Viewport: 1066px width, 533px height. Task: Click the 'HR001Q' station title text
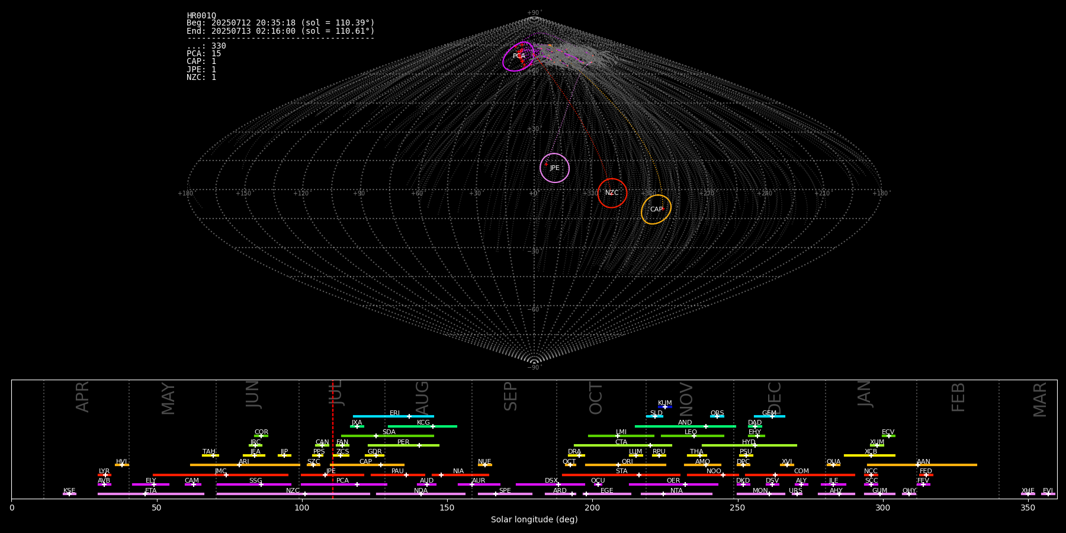point(201,16)
